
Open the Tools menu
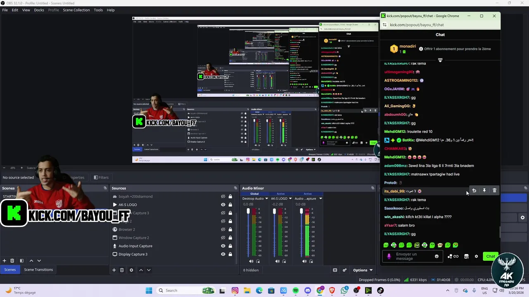[x=98, y=10]
